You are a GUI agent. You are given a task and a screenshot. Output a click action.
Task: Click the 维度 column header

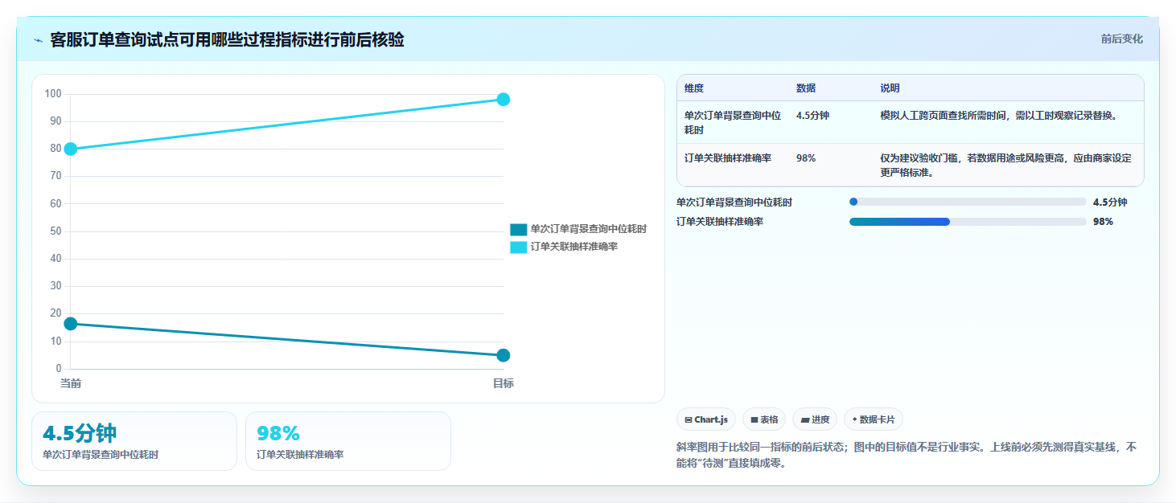pos(694,88)
